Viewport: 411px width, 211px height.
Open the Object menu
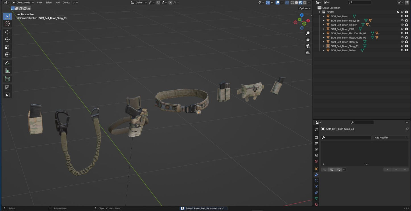pos(66,2)
